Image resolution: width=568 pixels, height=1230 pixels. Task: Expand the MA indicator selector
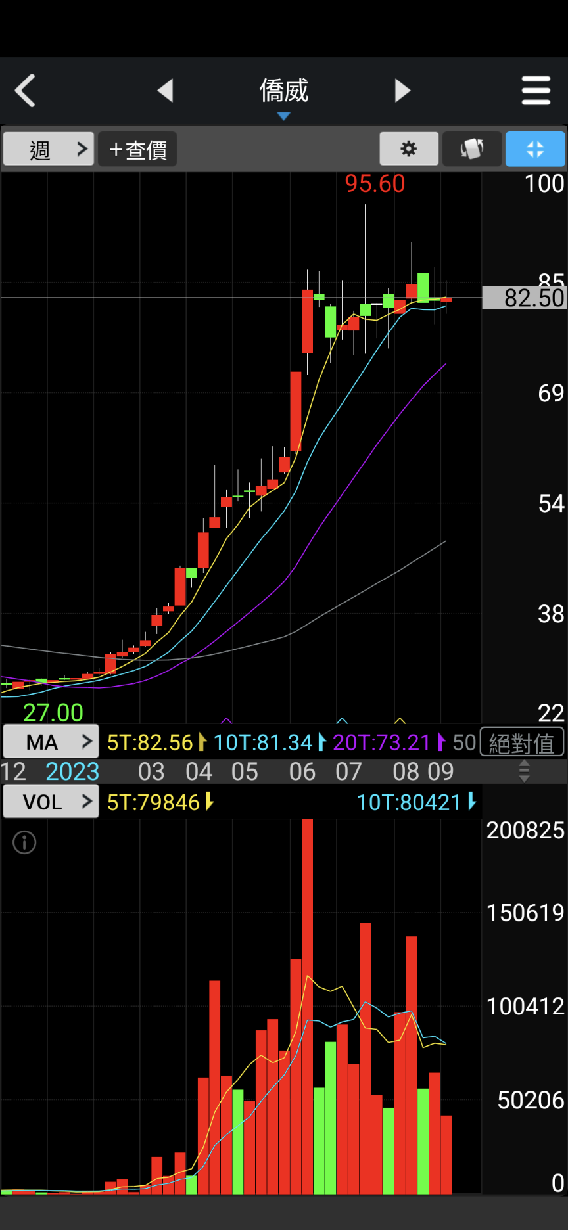coord(51,742)
